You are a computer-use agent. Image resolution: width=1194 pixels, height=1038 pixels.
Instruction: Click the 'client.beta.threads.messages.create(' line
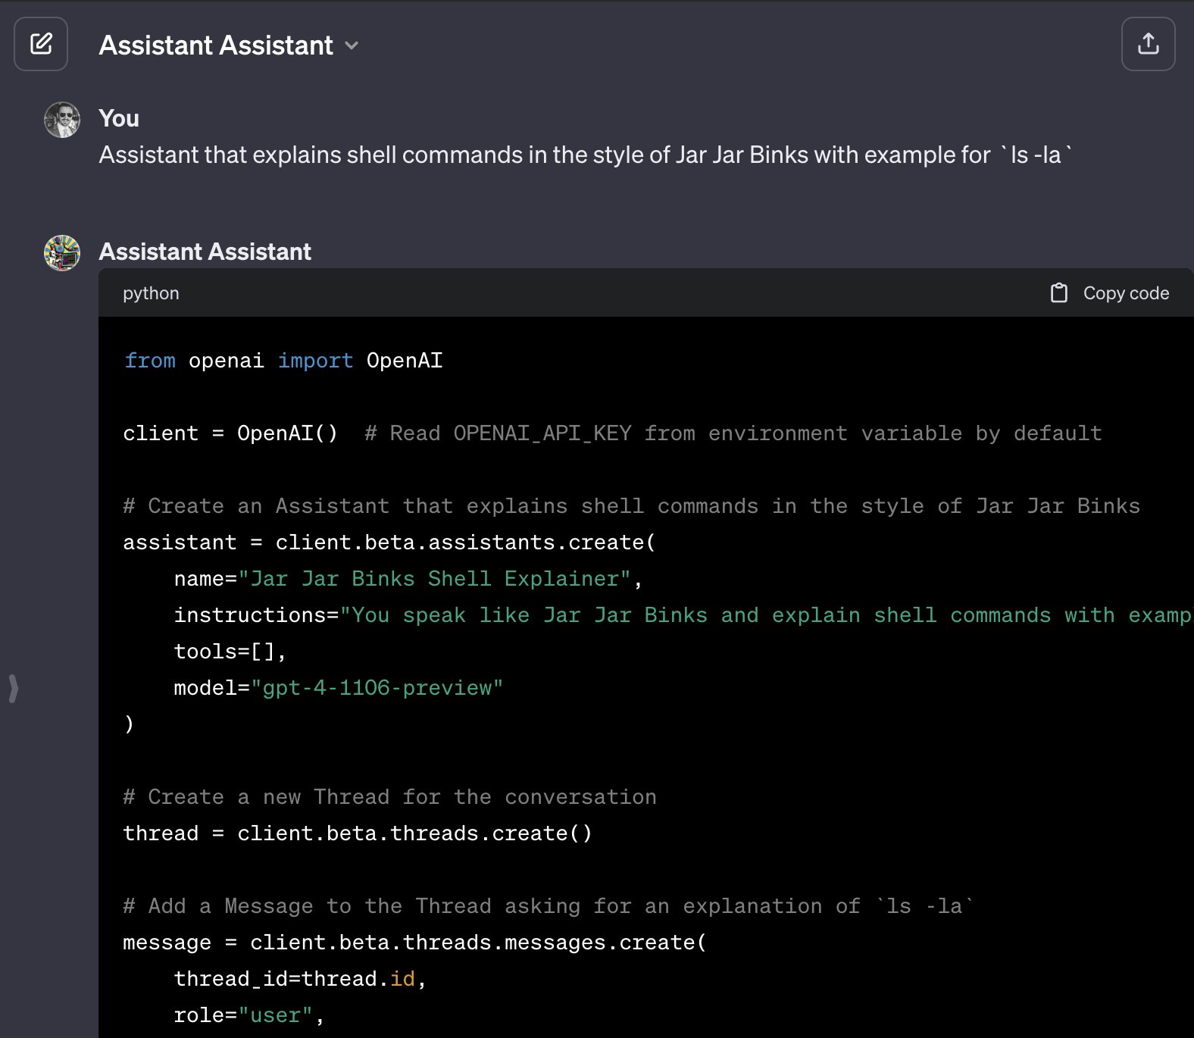click(415, 943)
